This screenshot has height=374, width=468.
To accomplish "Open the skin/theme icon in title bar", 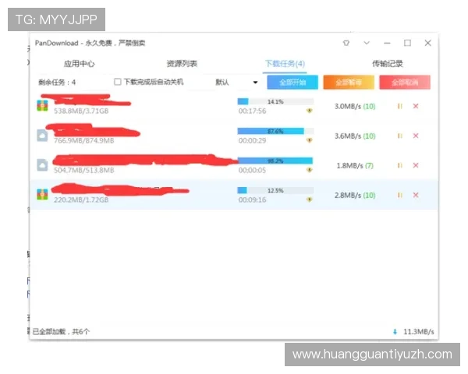I will (346, 43).
